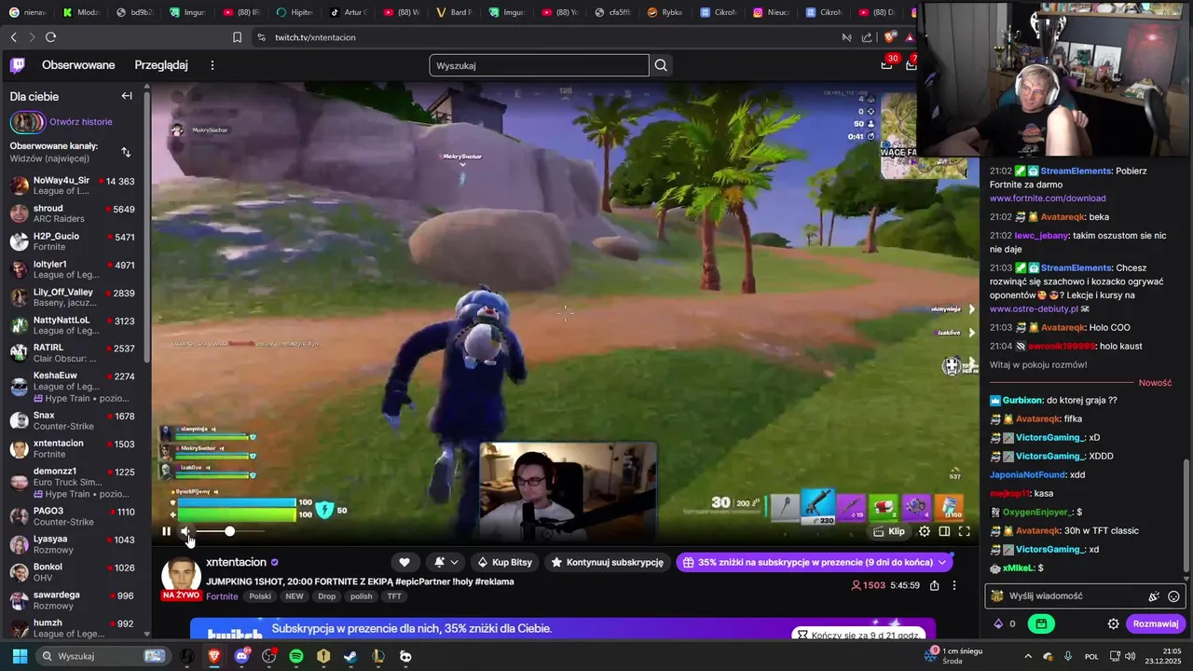The image size is (1193, 671).
Task: Open the H2P_Gucio channel
Action: pos(73,240)
